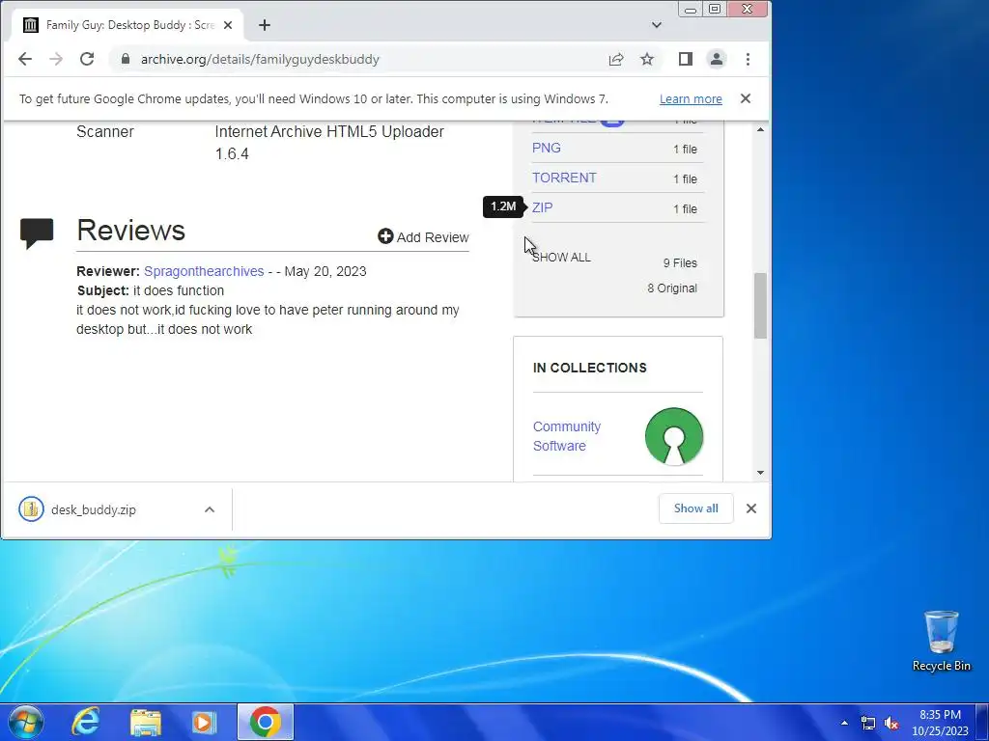The height and width of the screenshot is (741, 989).
Task: Close the Family Guy: Desktop Buddy tab
Action: click(x=228, y=25)
